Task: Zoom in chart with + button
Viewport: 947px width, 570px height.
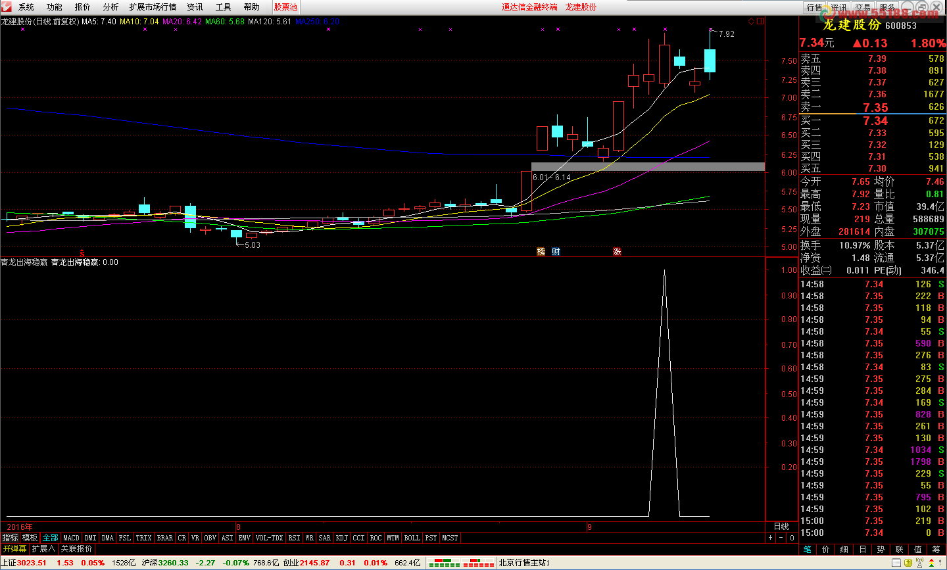Action: [x=771, y=538]
